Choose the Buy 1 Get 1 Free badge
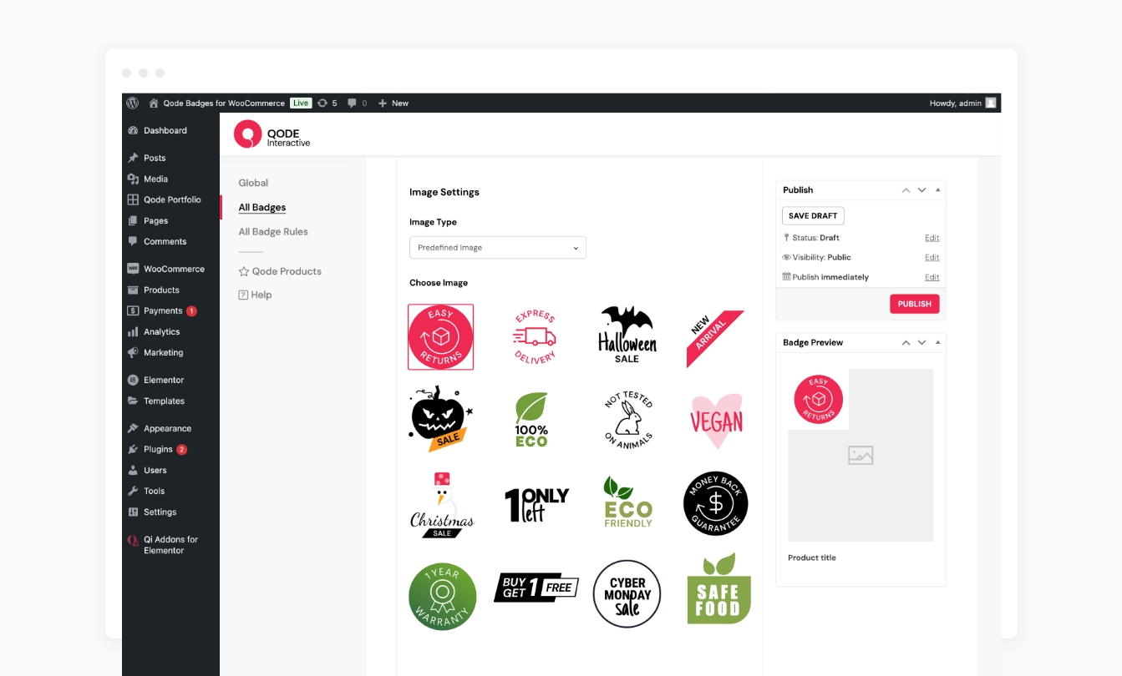This screenshot has height=676, width=1122. click(536, 588)
